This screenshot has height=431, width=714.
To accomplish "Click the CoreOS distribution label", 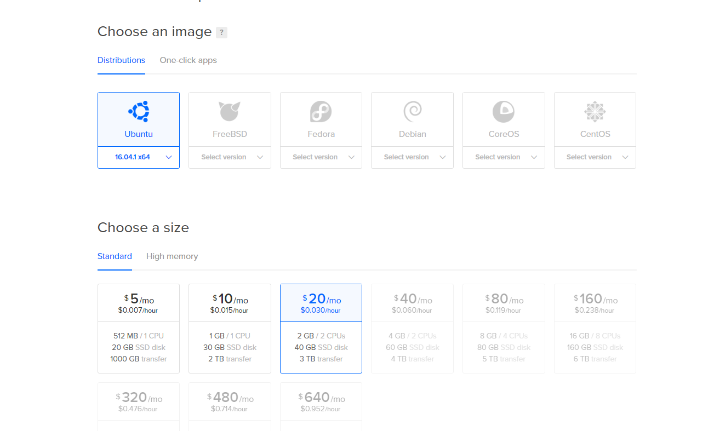I will pos(504,134).
